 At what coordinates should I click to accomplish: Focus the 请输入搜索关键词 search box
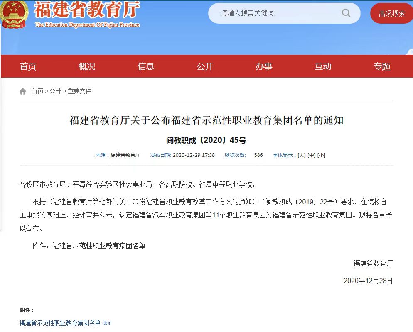coord(279,13)
